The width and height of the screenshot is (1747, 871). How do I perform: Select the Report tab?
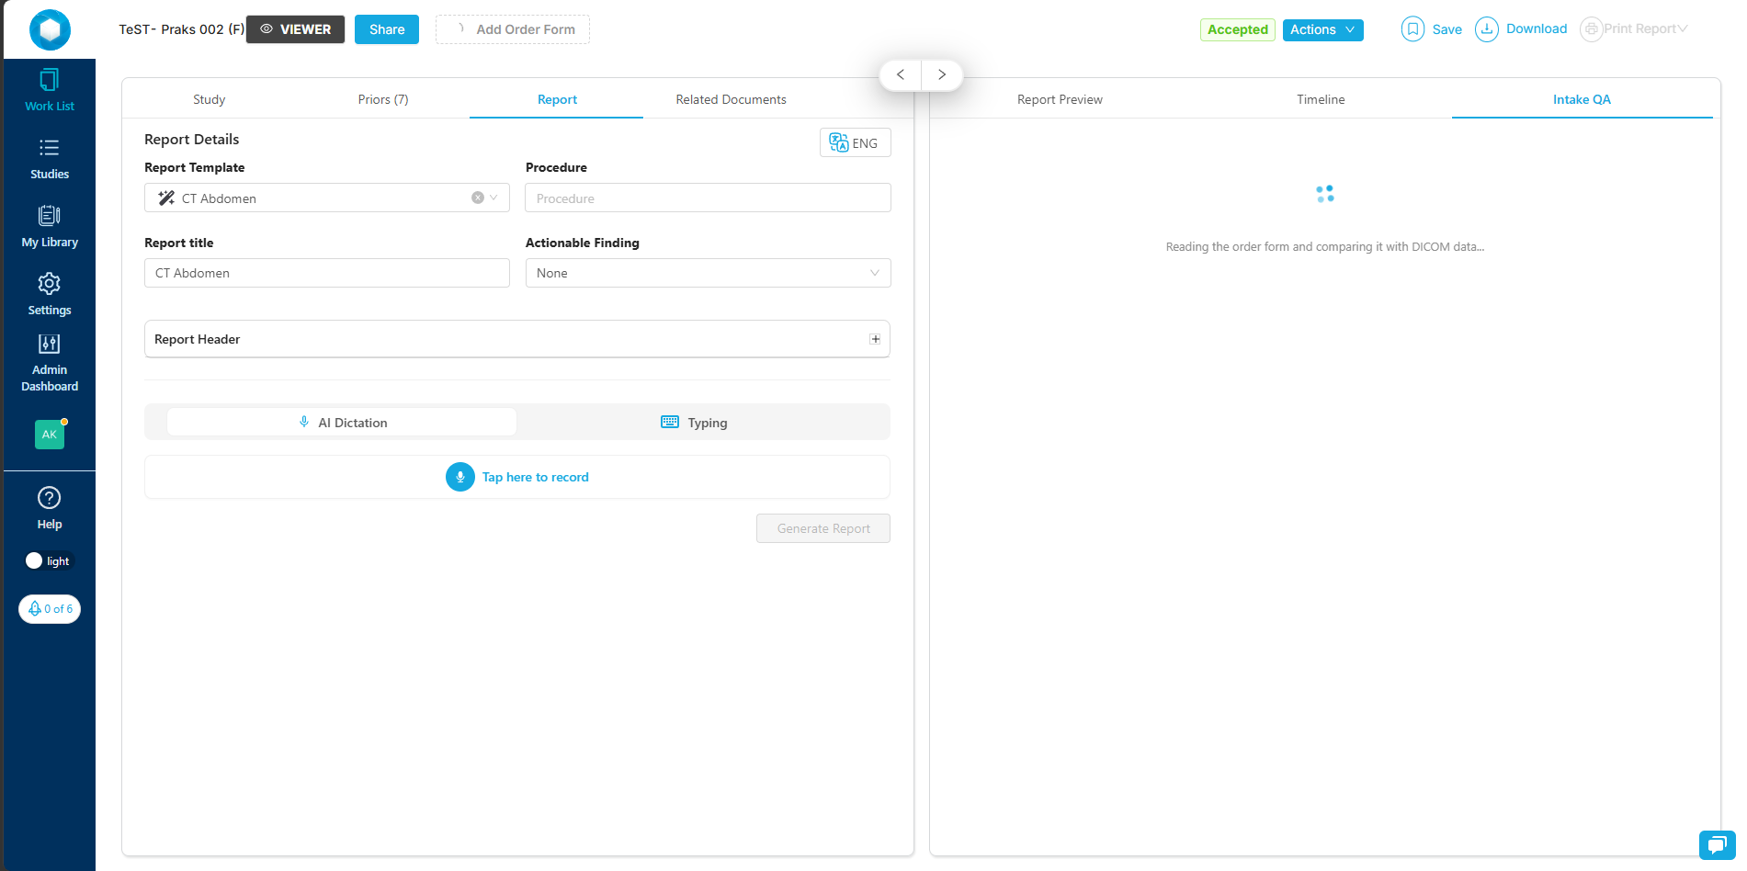coord(557,99)
